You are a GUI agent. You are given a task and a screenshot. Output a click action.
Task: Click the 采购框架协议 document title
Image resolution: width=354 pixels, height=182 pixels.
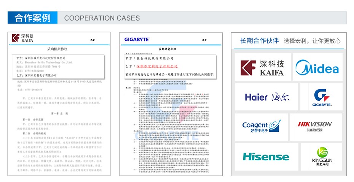tap(57, 49)
